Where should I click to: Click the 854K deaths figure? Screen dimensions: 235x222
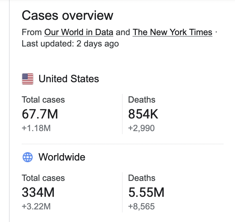143,114
